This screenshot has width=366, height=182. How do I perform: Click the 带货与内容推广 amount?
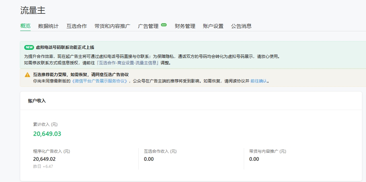(x=254, y=159)
